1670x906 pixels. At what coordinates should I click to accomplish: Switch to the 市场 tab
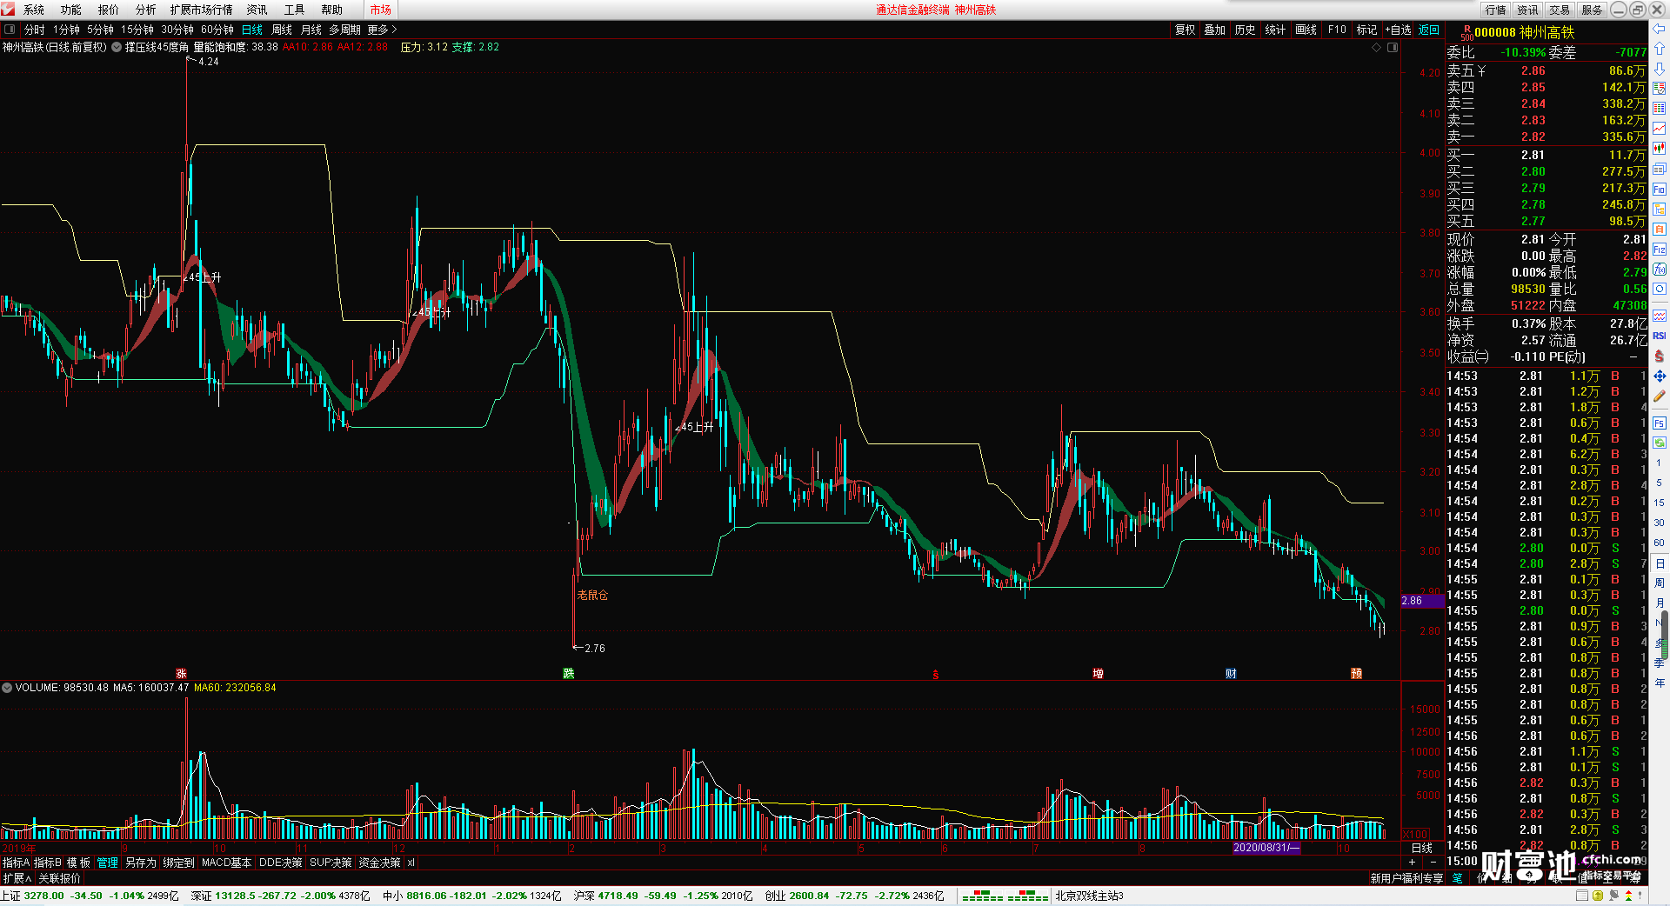coord(381,10)
